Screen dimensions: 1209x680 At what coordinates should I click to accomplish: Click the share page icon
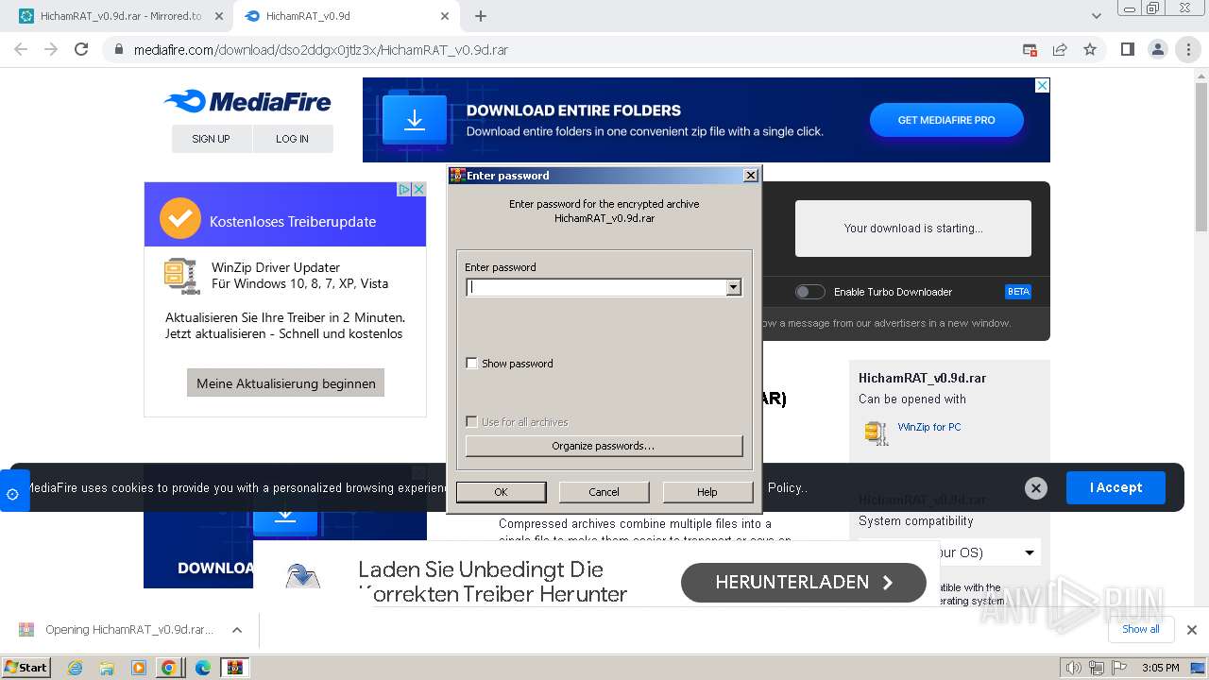[x=1060, y=50]
